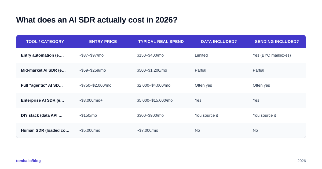Image resolution: width=322 pixels, height=169 pixels.
Task: Click the "Limited" data included cell
Action: click(201, 55)
